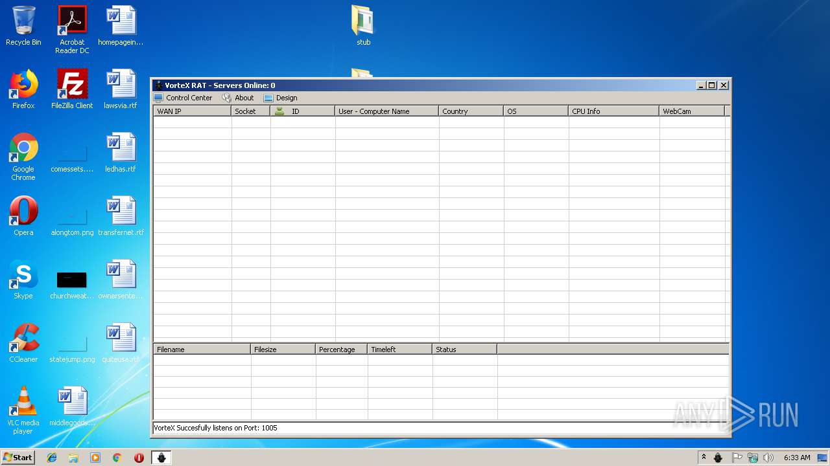Open the Design menu

click(281, 98)
